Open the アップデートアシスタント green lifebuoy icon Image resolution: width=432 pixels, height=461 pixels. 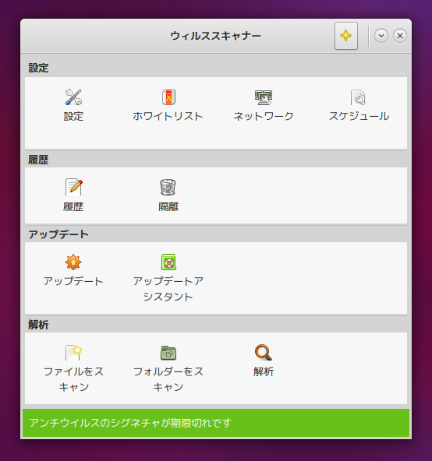(x=168, y=262)
